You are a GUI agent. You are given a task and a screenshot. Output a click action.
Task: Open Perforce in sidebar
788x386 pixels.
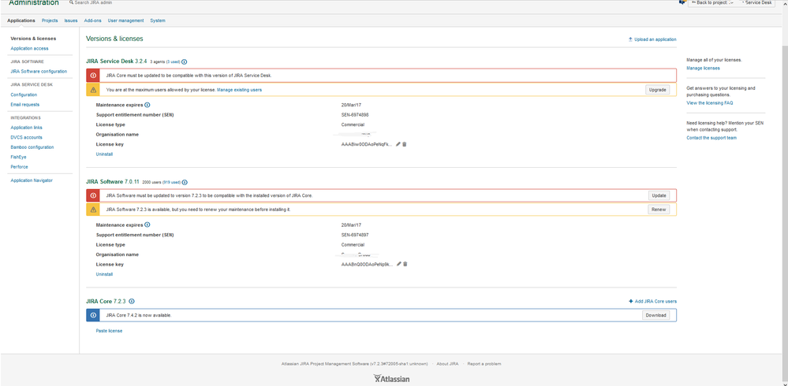pyautogui.click(x=19, y=167)
